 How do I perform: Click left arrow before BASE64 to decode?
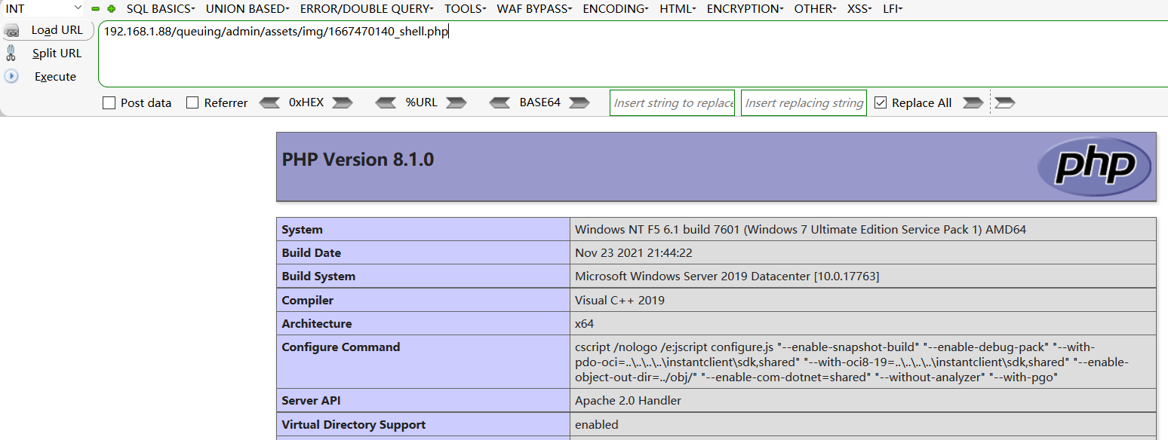[x=500, y=102]
